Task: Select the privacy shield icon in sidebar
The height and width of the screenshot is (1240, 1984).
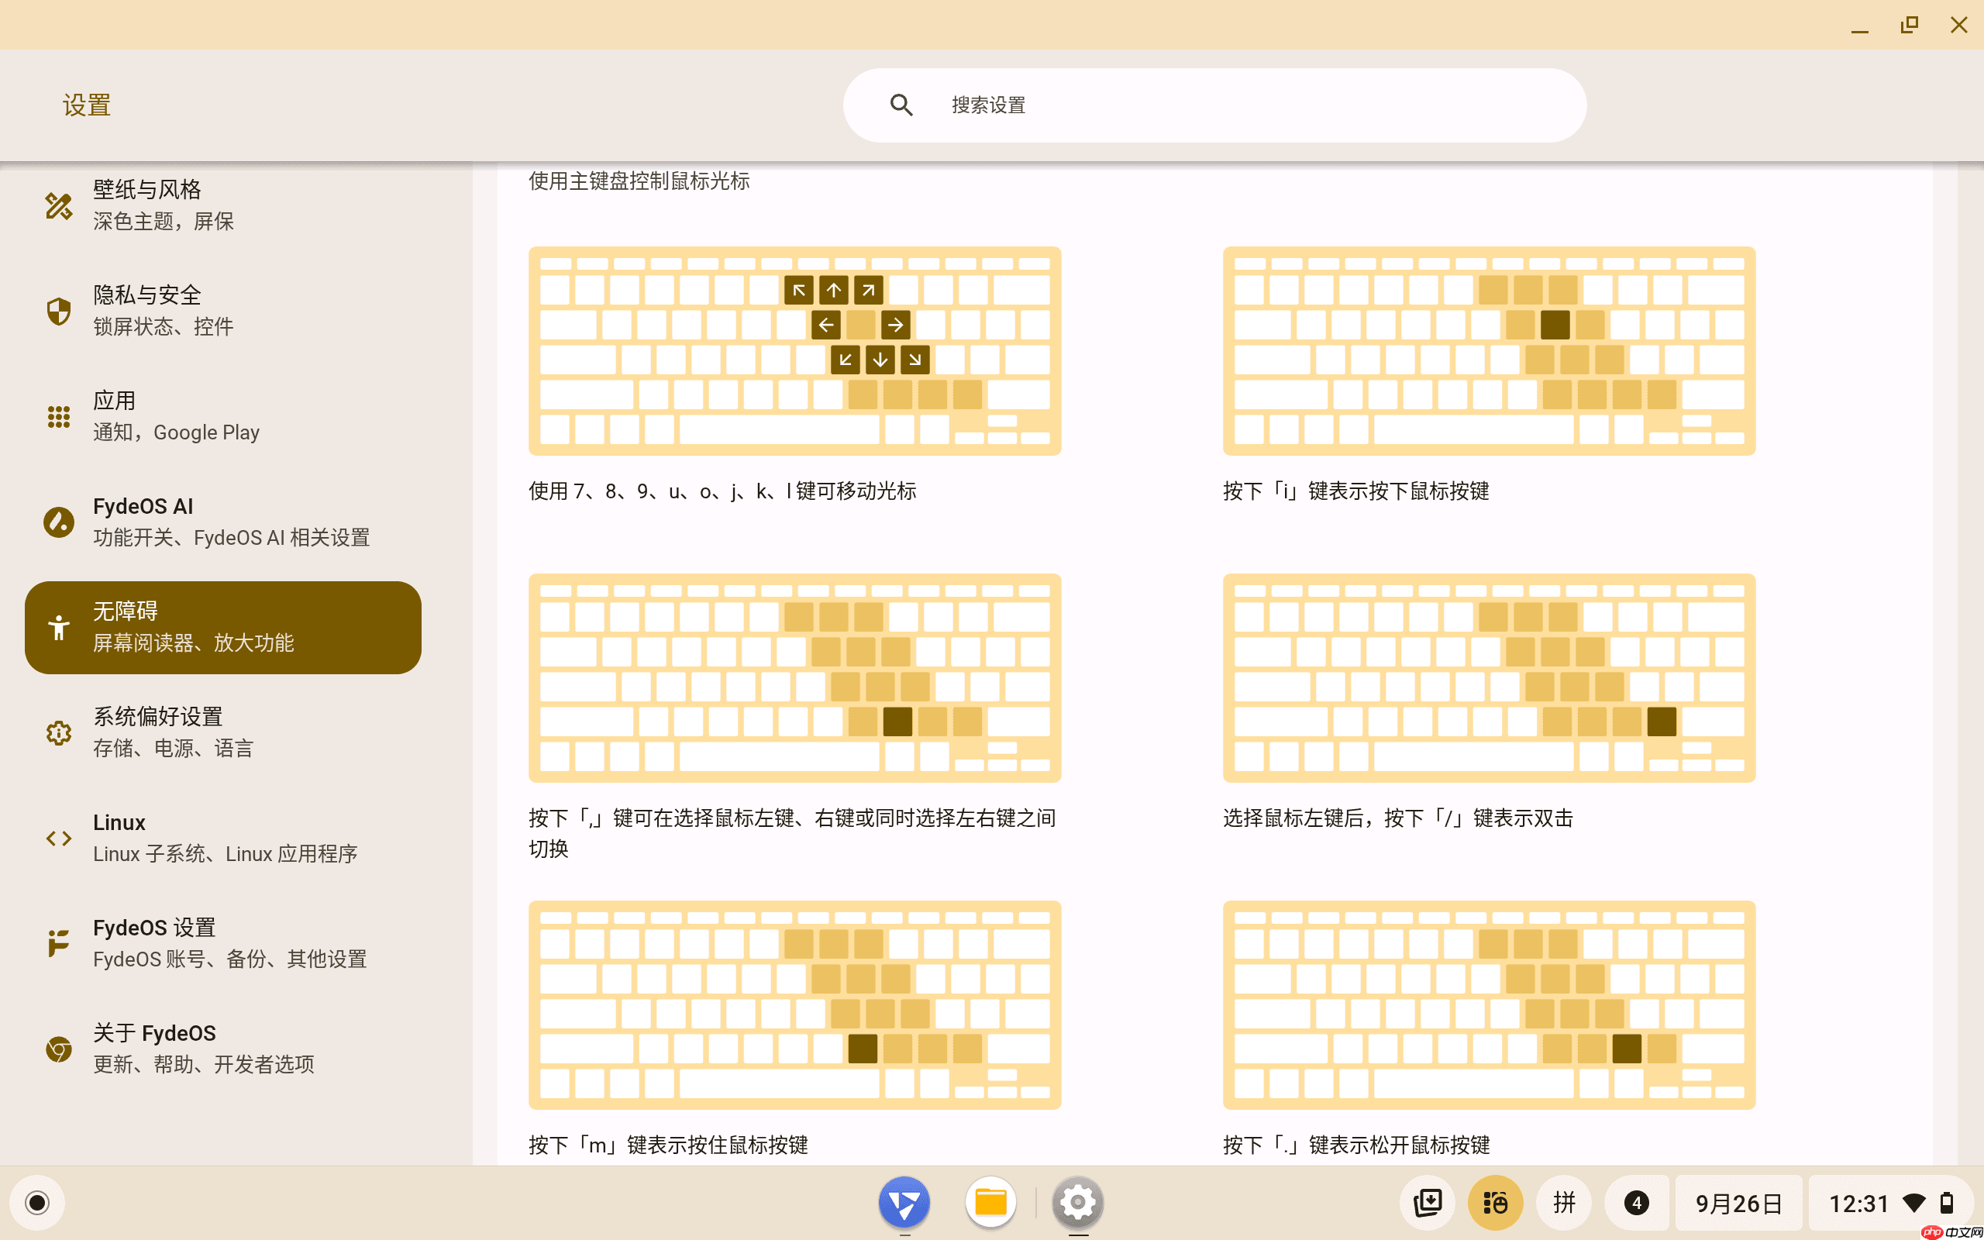Action: 58,310
